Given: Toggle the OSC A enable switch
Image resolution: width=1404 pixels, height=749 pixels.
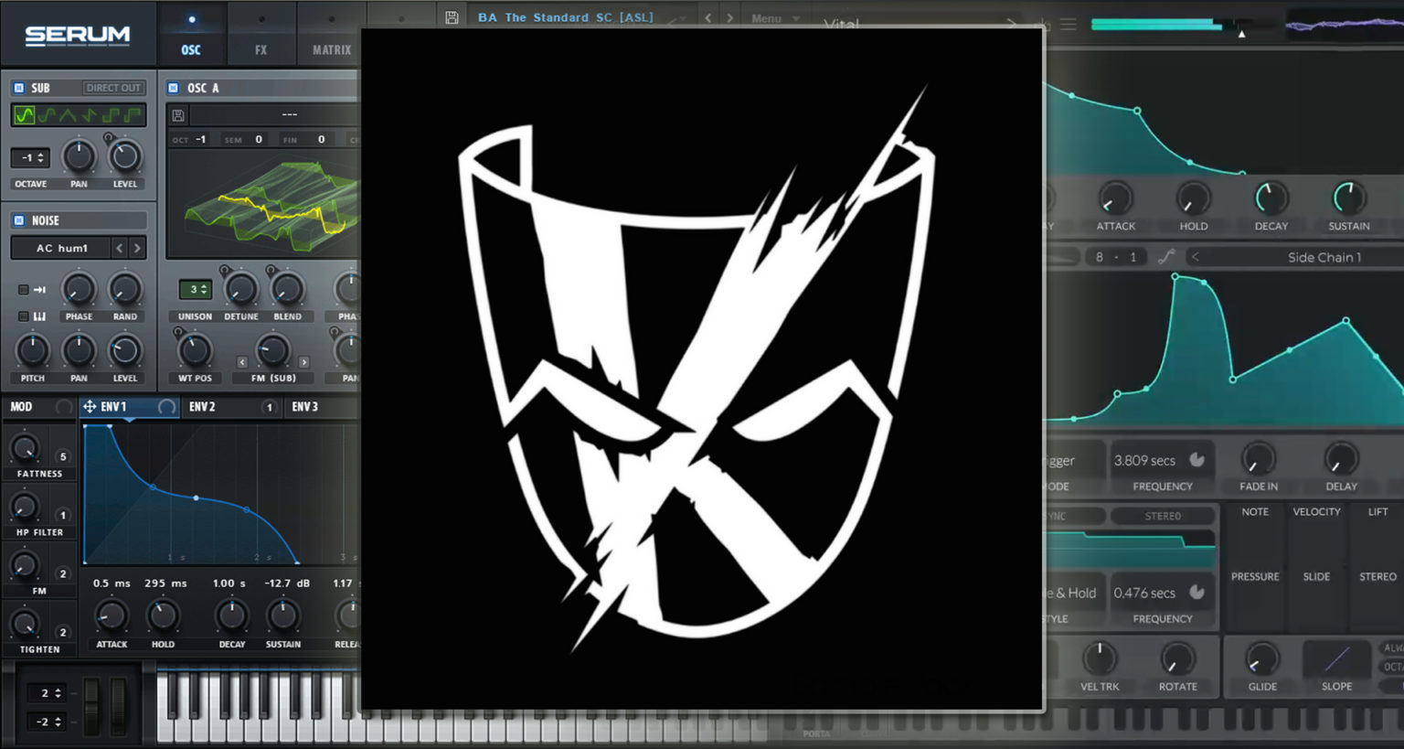Looking at the screenshot, I should pos(173,88).
